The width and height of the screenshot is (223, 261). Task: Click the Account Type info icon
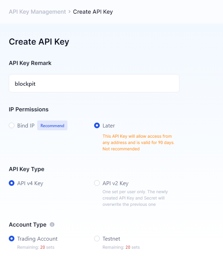52,224
